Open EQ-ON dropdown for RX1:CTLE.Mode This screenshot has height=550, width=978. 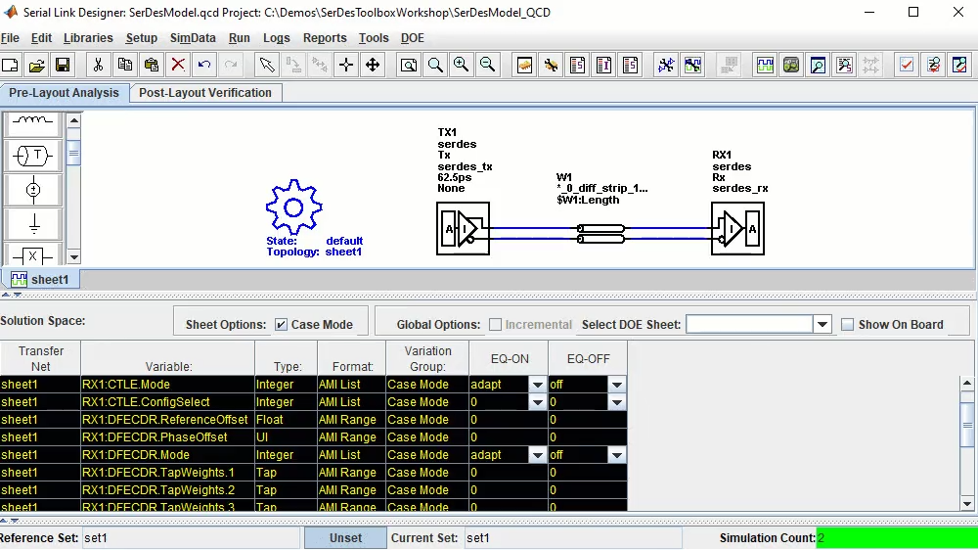(x=538, y=385)
